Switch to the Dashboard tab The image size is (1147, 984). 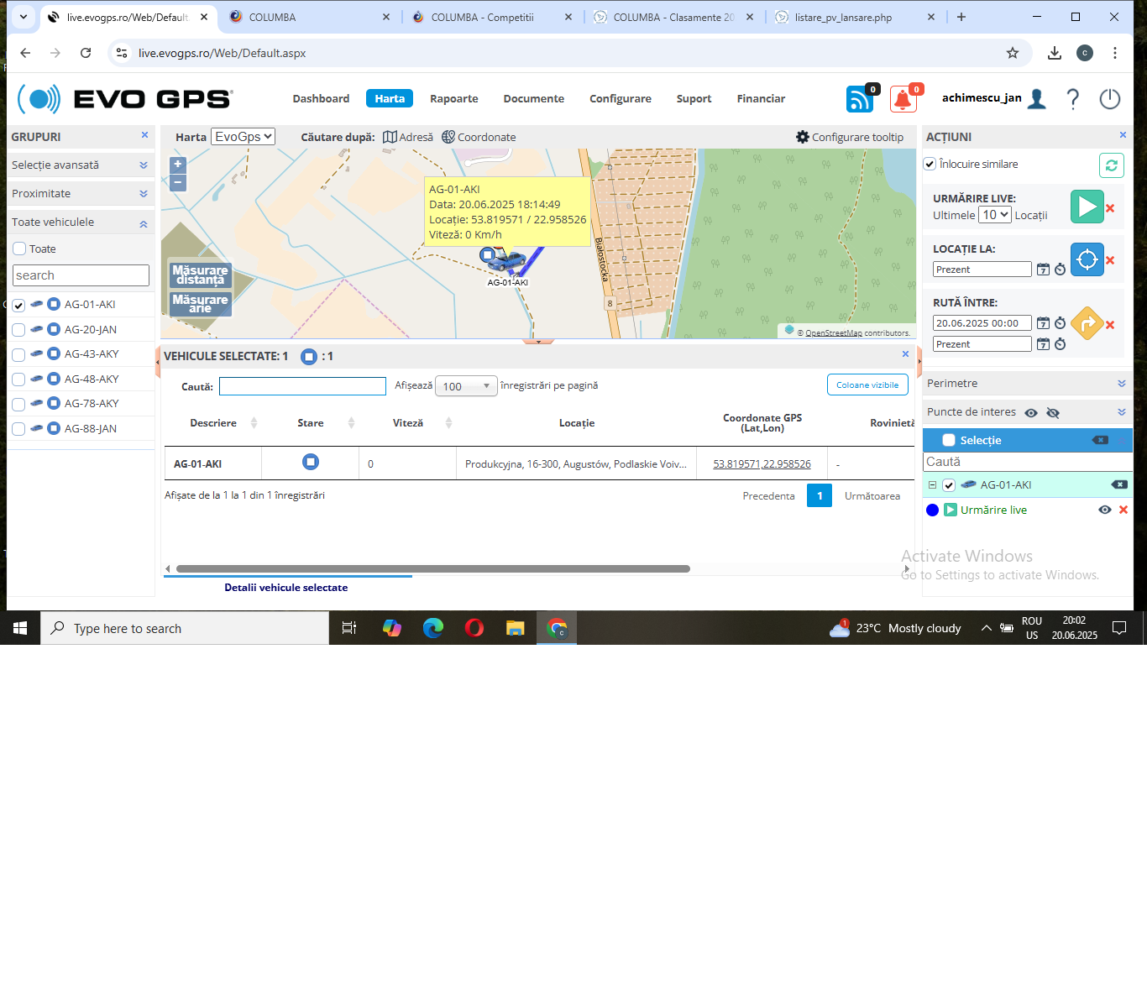pos(321,99)
